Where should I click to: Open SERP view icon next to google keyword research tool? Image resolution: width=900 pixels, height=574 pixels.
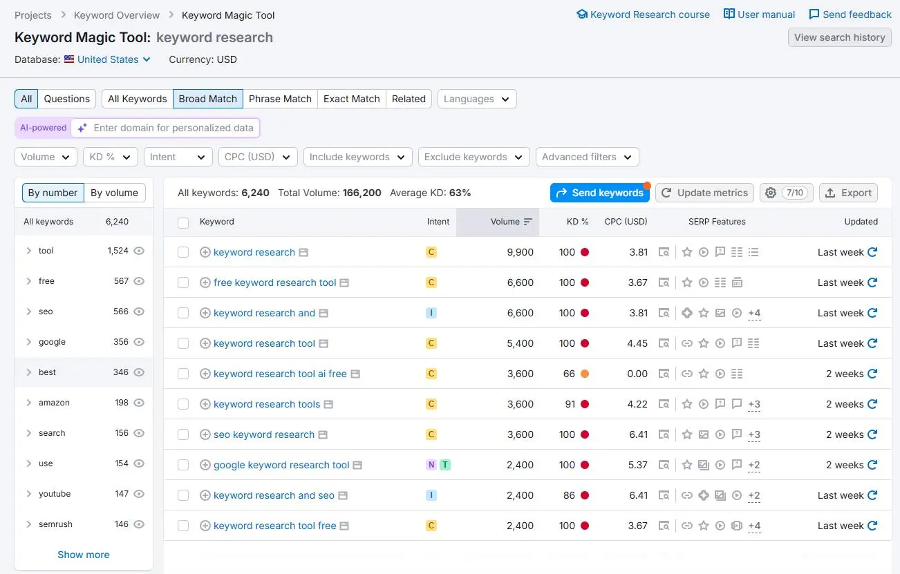pos(357,465)
